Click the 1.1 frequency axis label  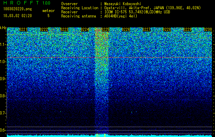pos(3,45)
